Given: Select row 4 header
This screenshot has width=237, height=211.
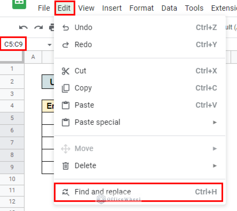Looking at the screenshot, I should (12, 106).
